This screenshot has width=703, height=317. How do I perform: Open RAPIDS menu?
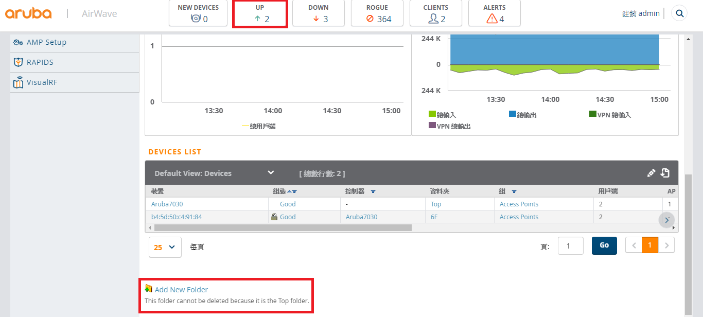tap(75, 62)
